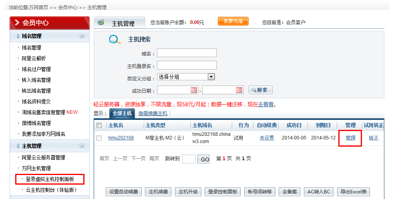Screen dimensions: 398x199
Task: Click the 会员中心 arrow icon
Action: pyautogui.click(x=17, y=23)
